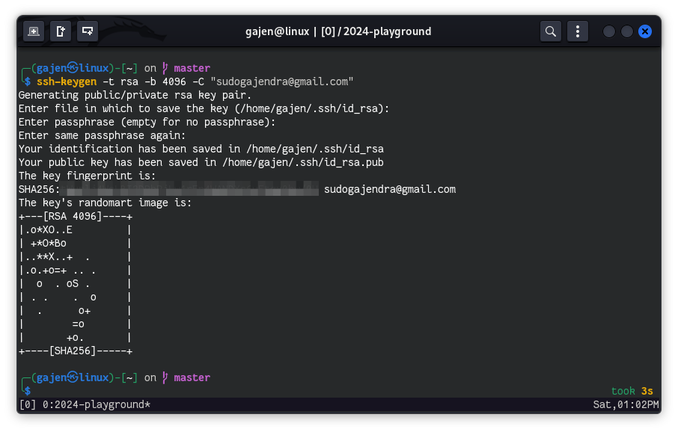Click the detach tab icon

point(61,31)
